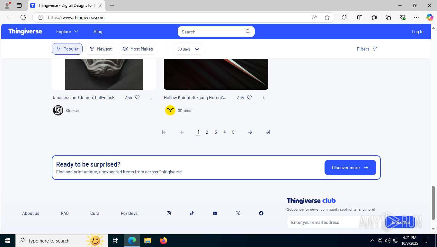This screenshot has height=247, width=437.
Task: Open the notification center
Action: coord(426,241)
